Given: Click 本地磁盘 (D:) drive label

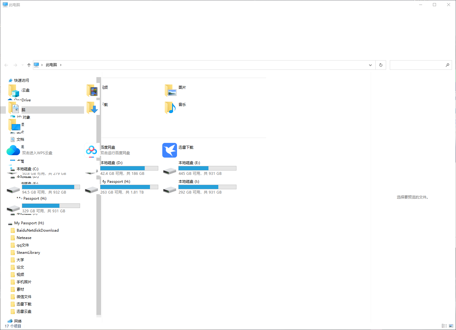Looking at the screenshot, I should pyautogui.click(x=111, y=163).
